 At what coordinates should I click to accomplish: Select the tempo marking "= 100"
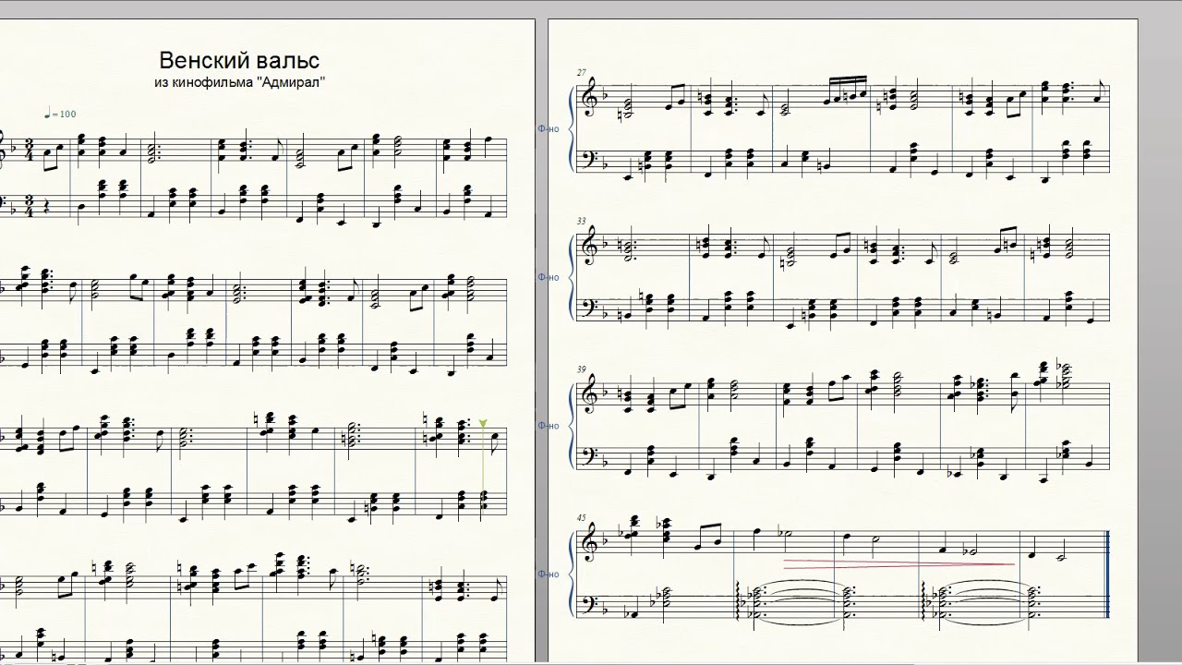point(60,114)
